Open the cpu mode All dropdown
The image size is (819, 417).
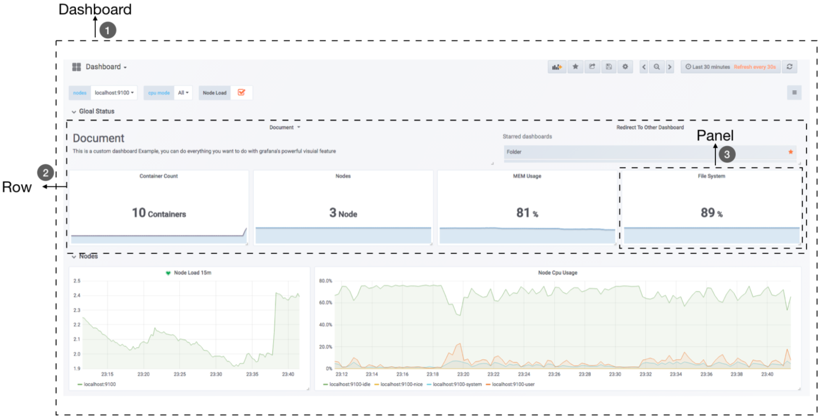183,93
